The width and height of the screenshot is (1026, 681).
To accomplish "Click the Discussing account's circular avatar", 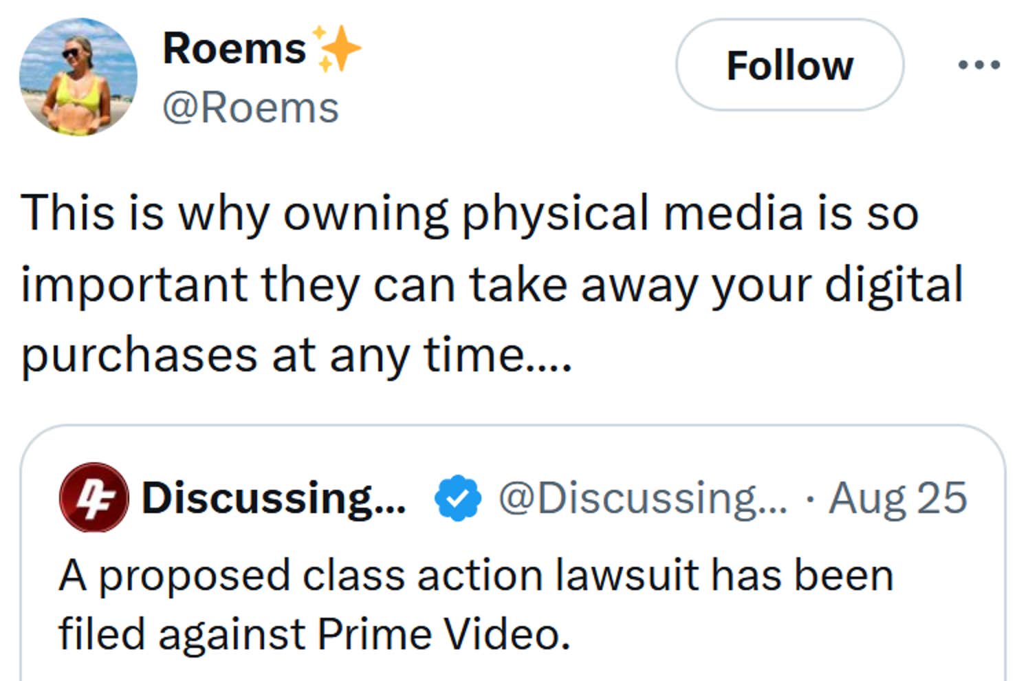I will pos(95,500).
